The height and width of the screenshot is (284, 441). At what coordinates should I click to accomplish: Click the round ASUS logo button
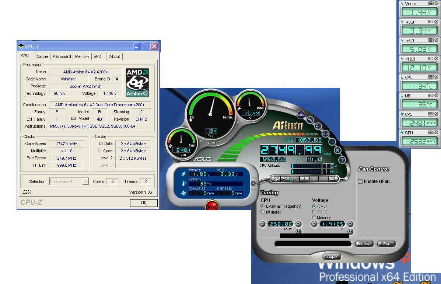point(325,134)
